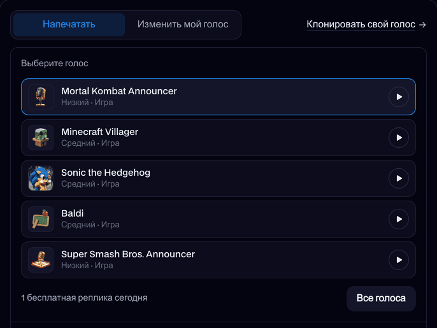
Task: Click the Mortal Kombat Announcer microphone icon
Action: [x=41, y=97]
